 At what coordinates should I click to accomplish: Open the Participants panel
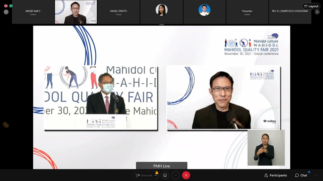click(x=276, y=175)
